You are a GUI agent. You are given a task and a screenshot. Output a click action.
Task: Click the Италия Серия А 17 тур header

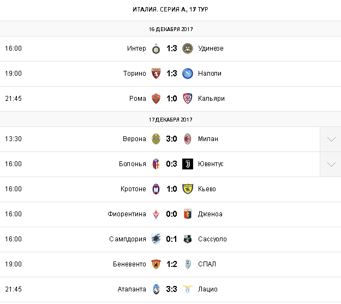coord(170,10)
